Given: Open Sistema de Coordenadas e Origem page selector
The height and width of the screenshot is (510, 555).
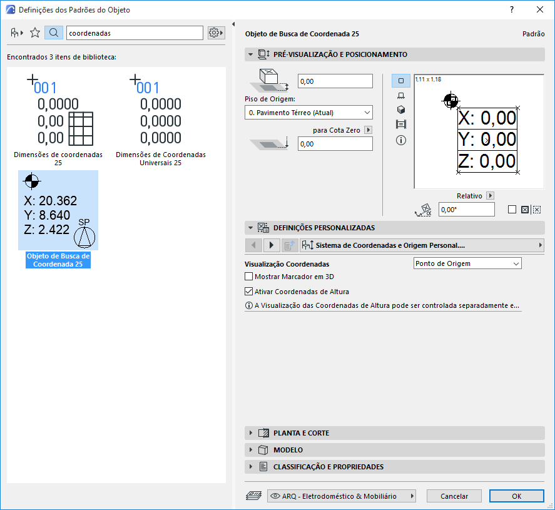Looking at the screenshot, I should 422,245.
